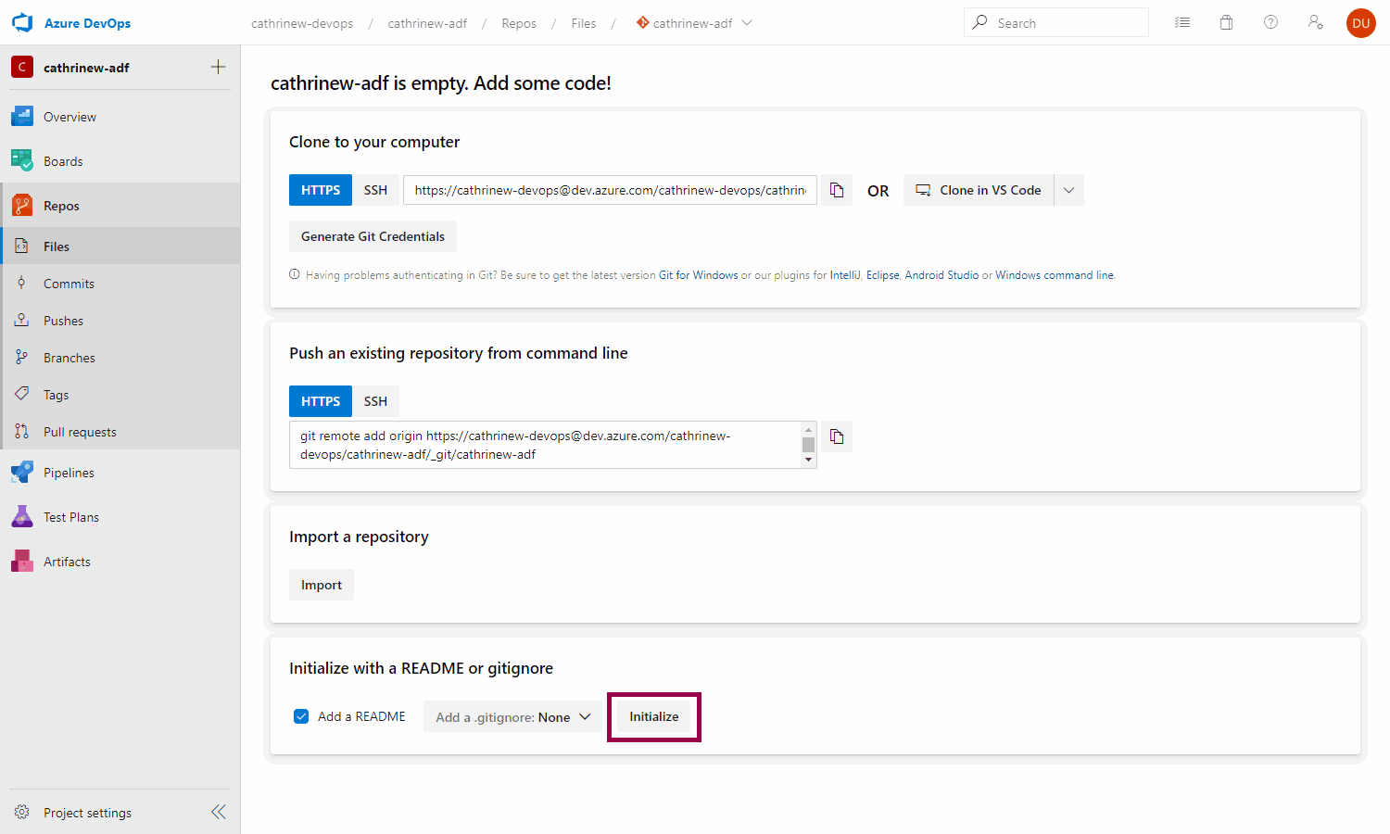The height and width of the screenshot is (834, 1390).
Task: Select SSH for the push command
Action: [375, 401]
